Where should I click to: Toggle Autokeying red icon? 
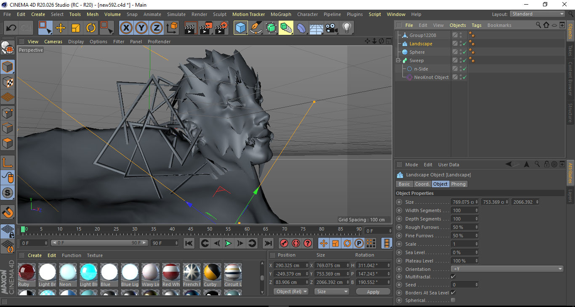tap(296, 243)
